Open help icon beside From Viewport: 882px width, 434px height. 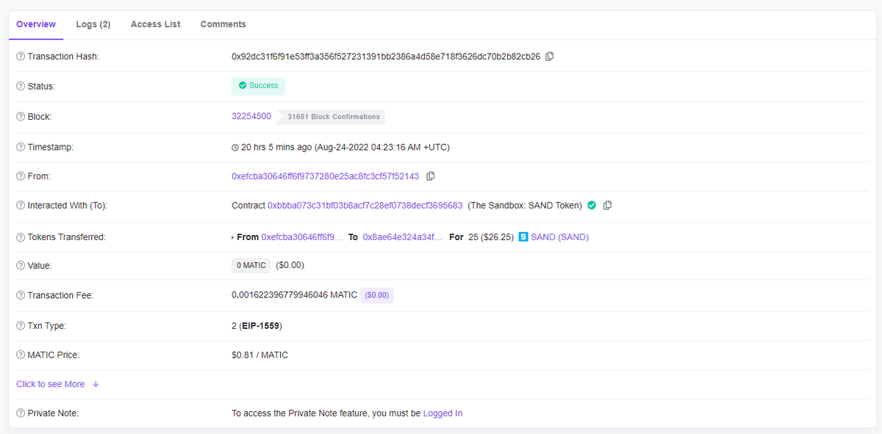[21, 176]
